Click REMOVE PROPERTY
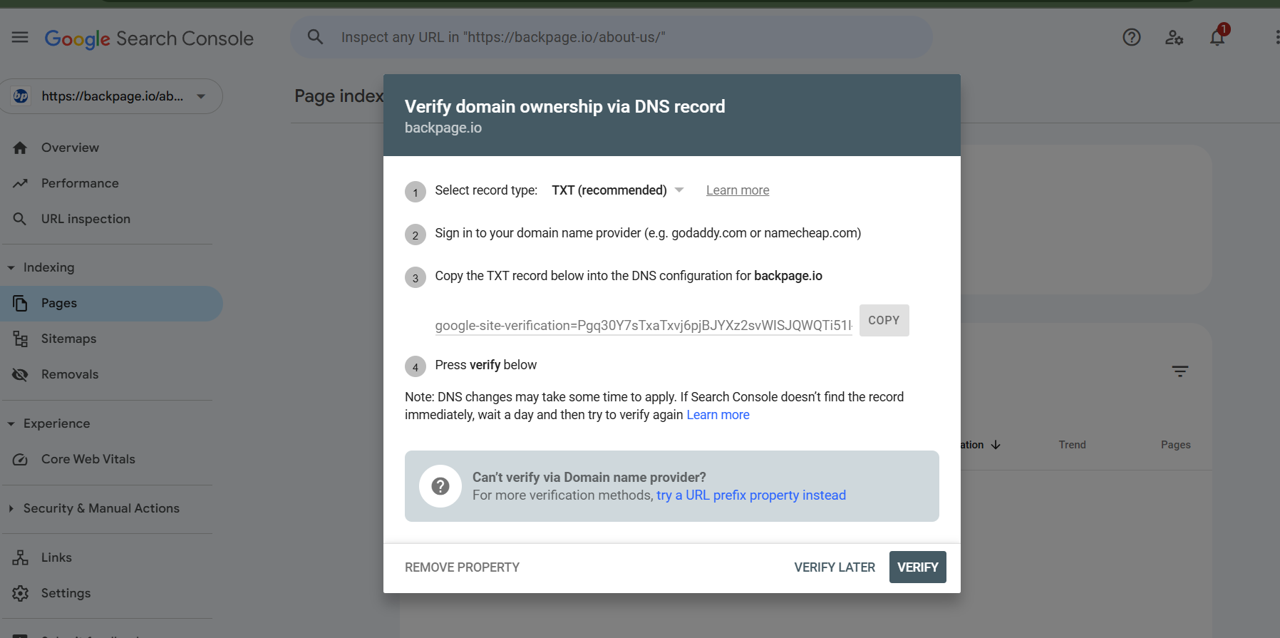This screenshot has width=1280, height=638. [x=462, y=567]
